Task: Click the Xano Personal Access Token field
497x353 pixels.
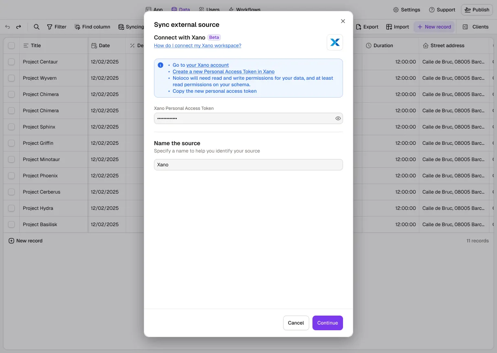Action: pos(248,118)
